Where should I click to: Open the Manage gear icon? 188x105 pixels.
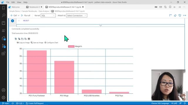tap(4, 98)
